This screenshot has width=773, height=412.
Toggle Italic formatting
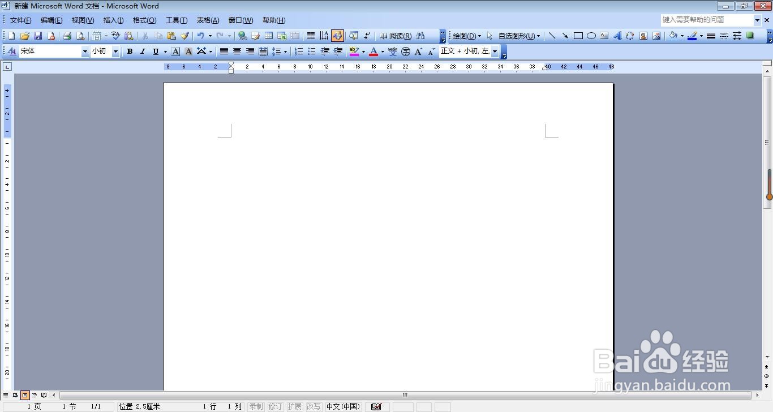143,51
